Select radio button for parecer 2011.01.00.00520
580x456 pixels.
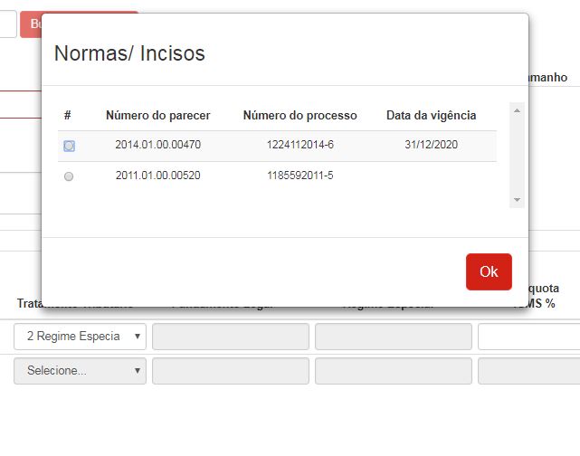(69, 176)
